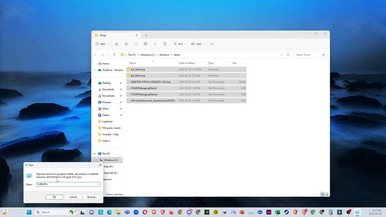Open the Sort dropdown in File Explorer

click(x=179, y=44)
